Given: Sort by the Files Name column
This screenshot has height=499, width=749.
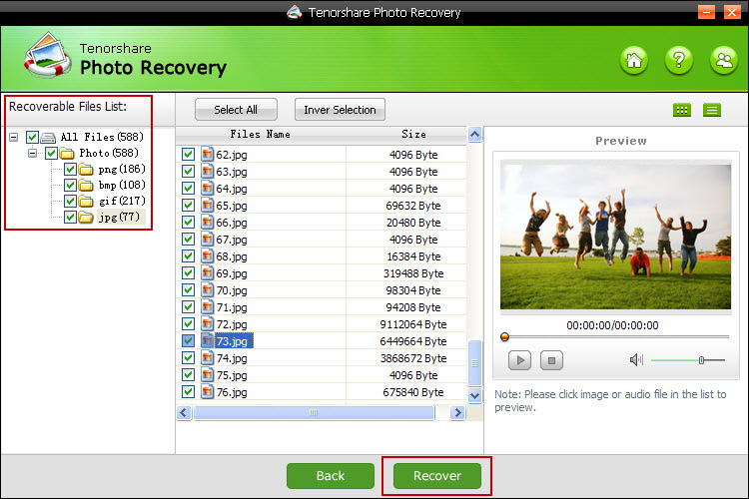Looking at the screenshot, I should point(260,134).
